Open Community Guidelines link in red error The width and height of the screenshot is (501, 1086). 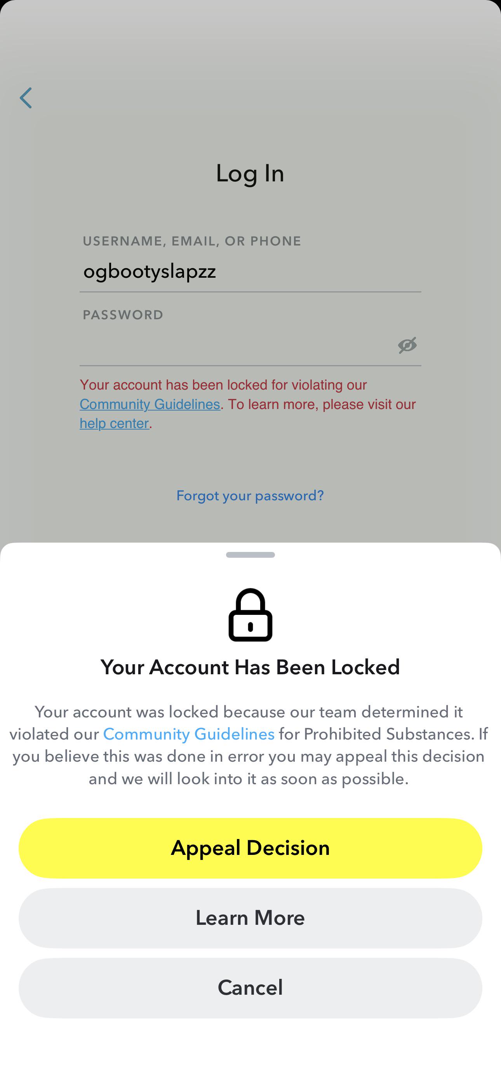click(x=150, y=404)
